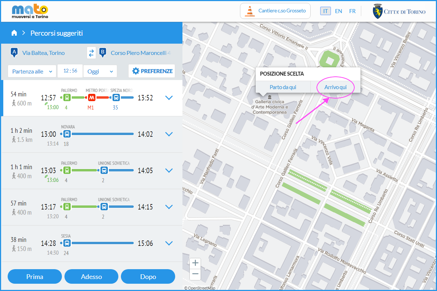Choose Parto da qui in the popup

click(x=283, y=87)
